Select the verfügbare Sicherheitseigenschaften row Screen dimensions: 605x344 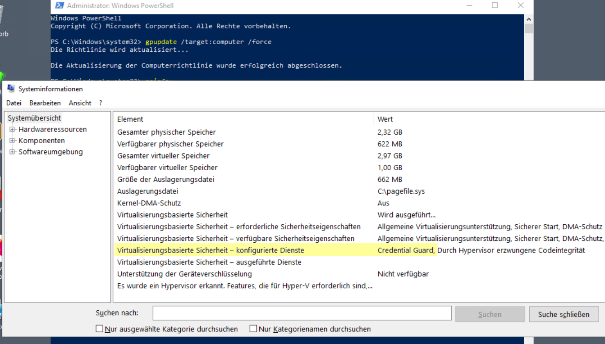pos(359,238)
